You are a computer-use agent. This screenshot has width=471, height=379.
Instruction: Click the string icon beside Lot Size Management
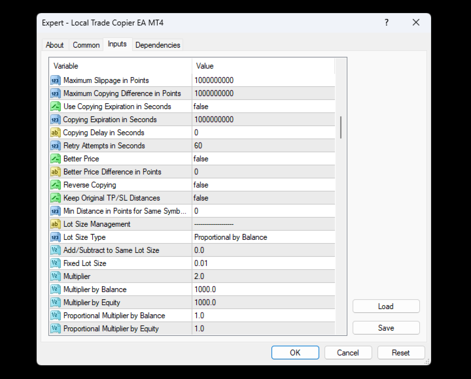coord(55,224)
